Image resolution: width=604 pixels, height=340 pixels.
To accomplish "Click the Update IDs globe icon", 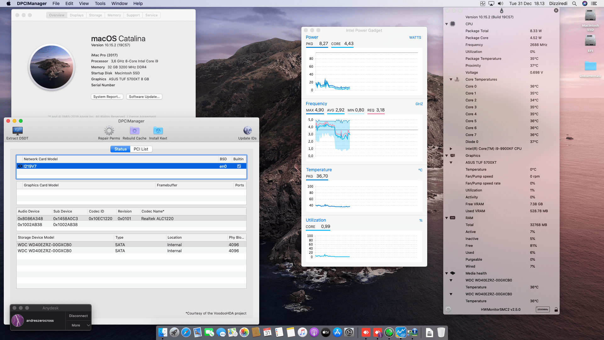I will pyautogui.click(x=247, y=130).
